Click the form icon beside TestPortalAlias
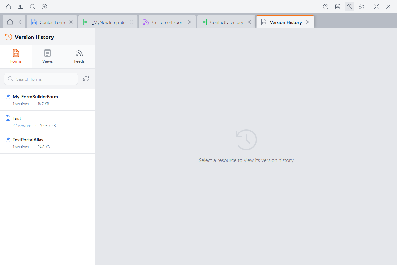Viewport: 397px width, 265px height. tap(8, 139)
